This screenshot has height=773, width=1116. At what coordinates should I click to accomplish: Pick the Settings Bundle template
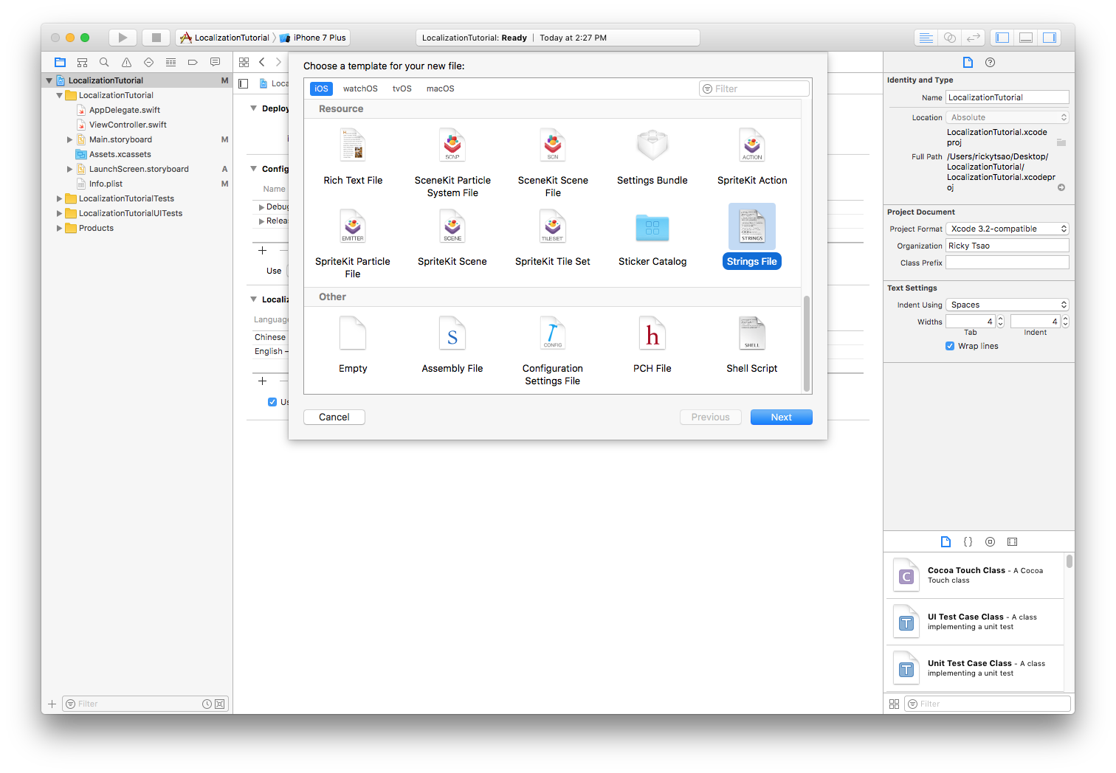(652, 157)
